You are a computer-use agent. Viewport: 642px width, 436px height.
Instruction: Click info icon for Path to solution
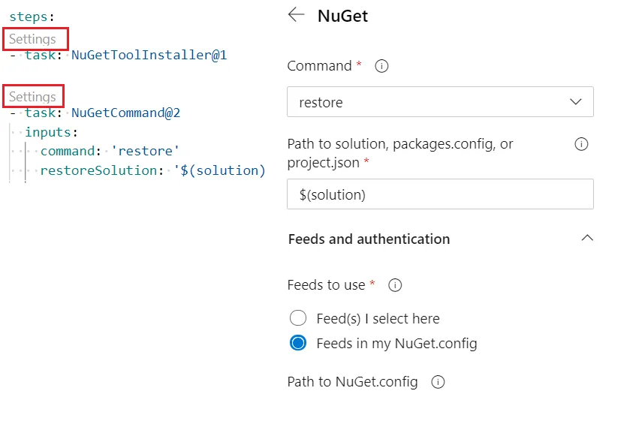(580, 144)
